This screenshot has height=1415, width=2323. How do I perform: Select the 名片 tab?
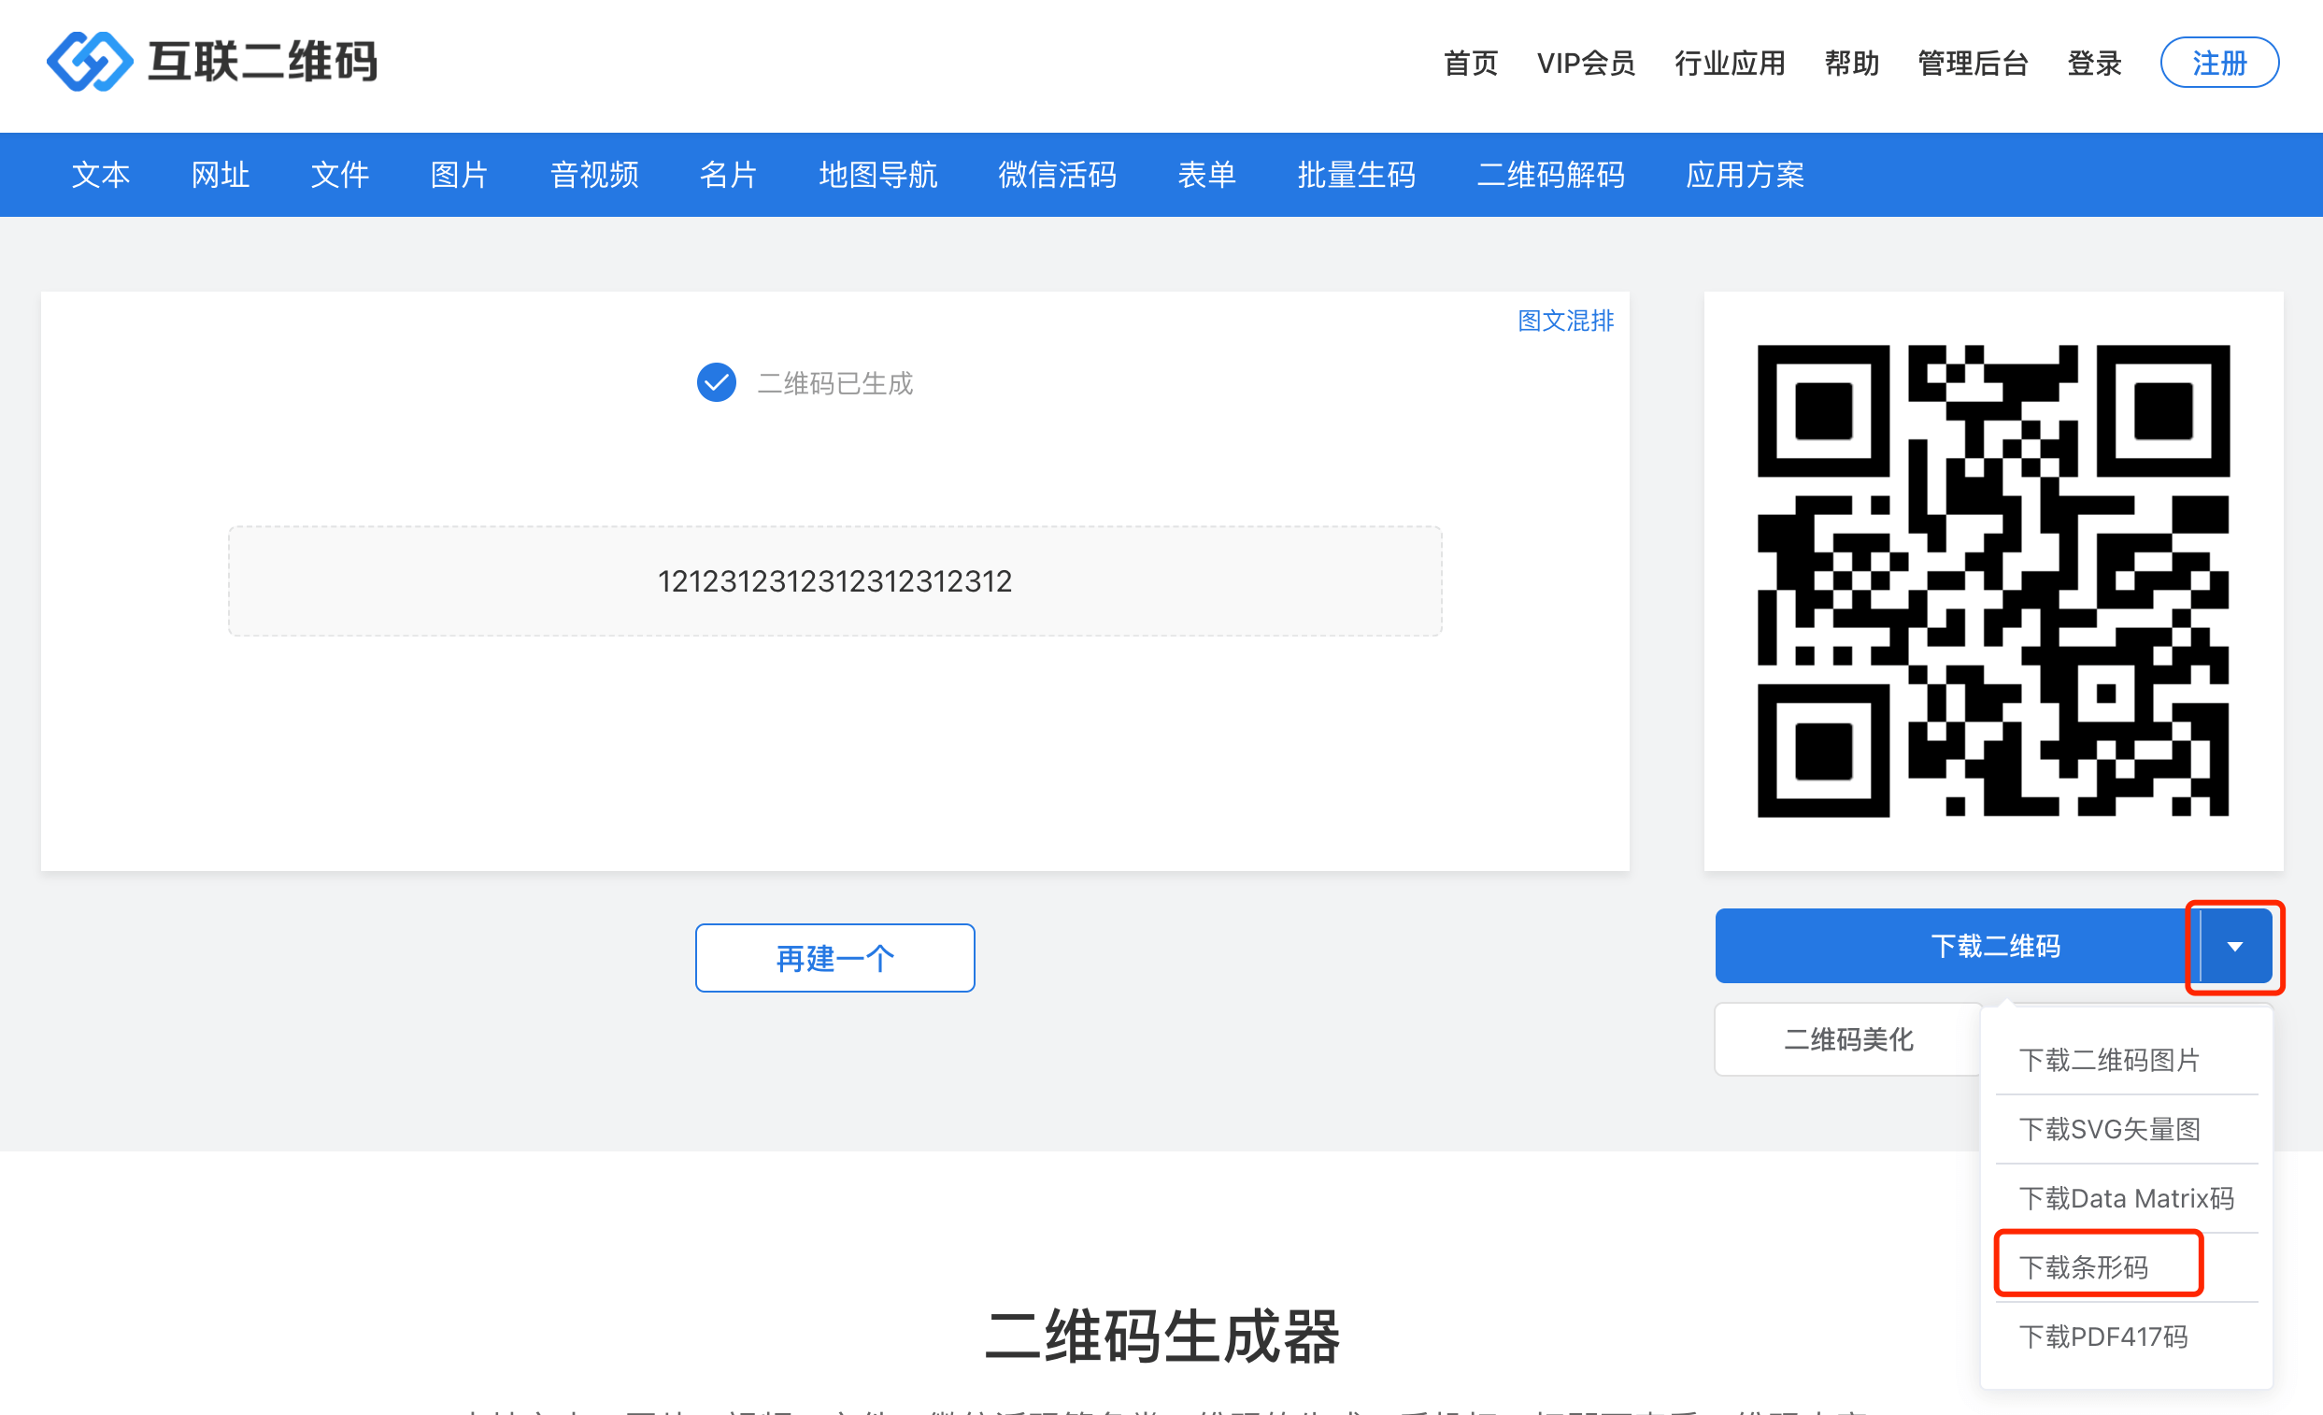(x=729, y=176)
